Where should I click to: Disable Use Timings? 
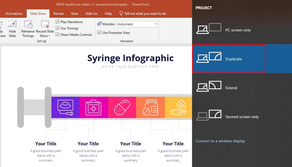click(57, 28)
